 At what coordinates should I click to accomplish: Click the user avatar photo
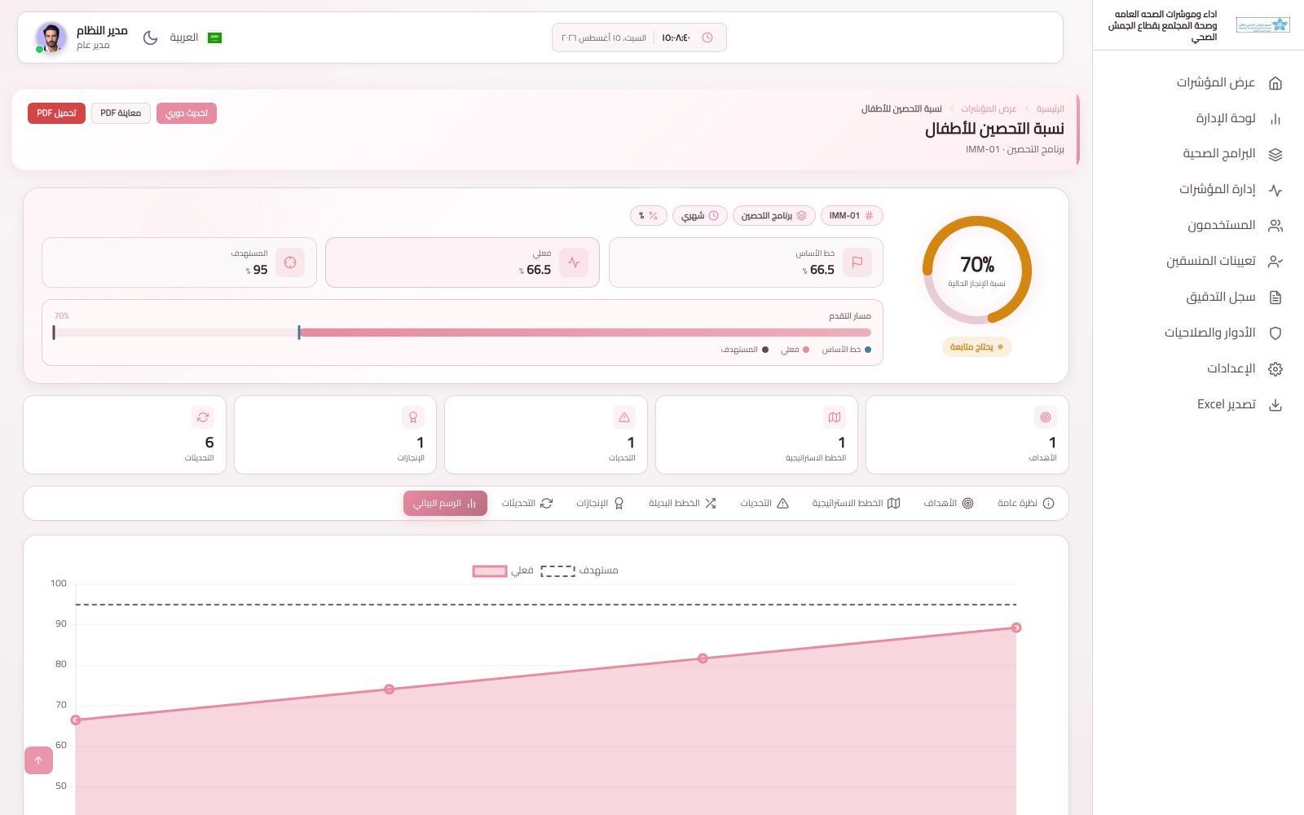click(x=51, y=37)
